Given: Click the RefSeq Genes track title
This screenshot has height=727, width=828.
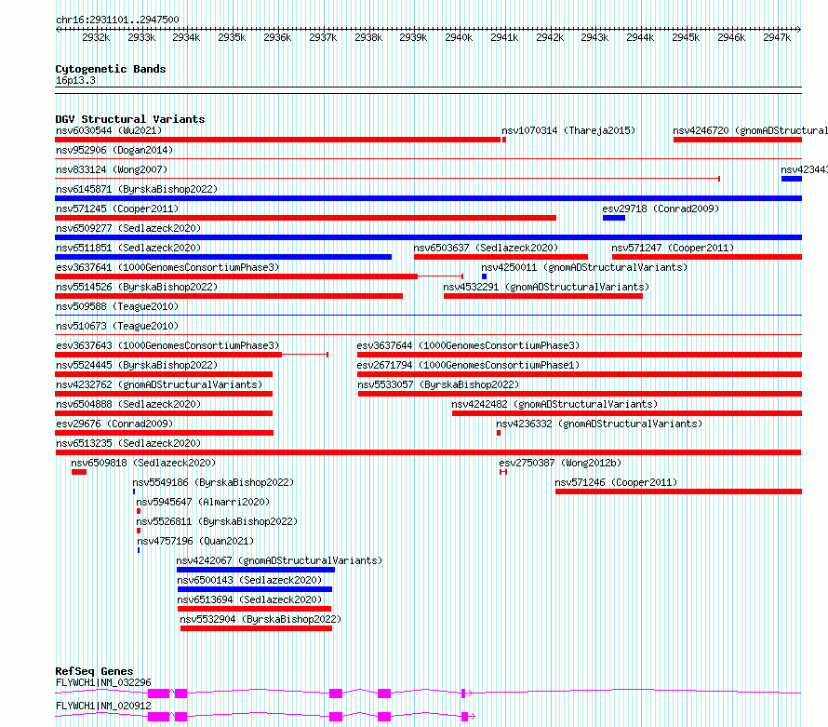Looking at the screenshot, I should coord(94,671).
